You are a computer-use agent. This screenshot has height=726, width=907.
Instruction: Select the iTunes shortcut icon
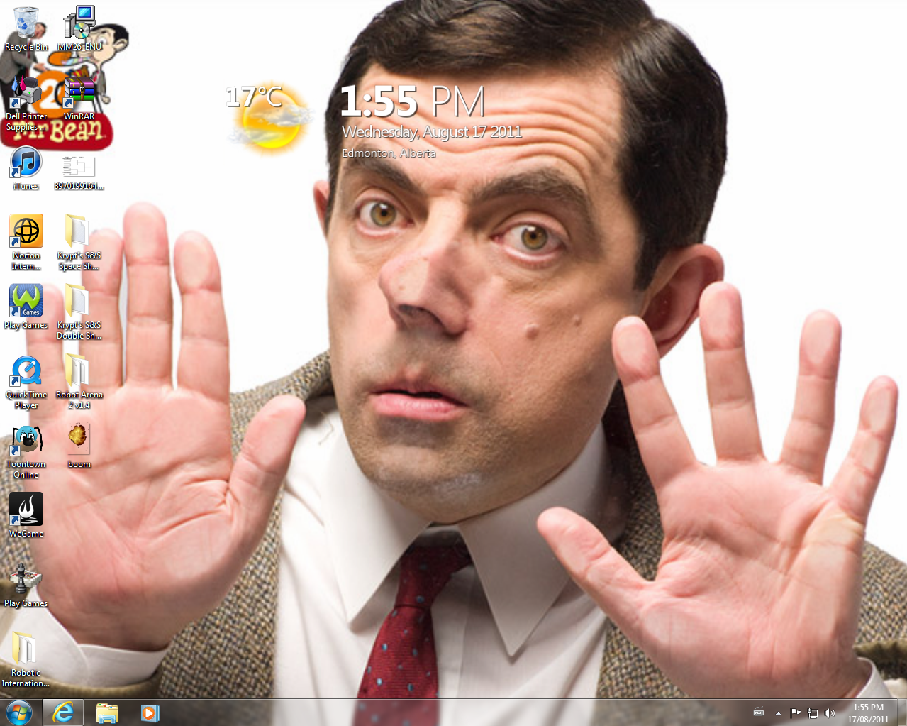click(x=26, y=168)
